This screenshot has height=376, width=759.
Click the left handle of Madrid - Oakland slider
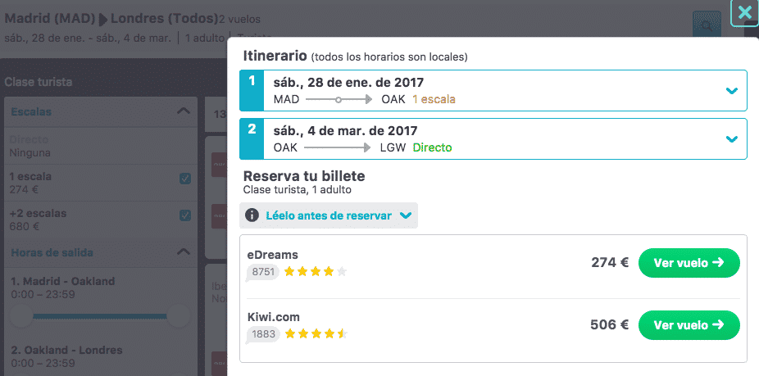21,316
